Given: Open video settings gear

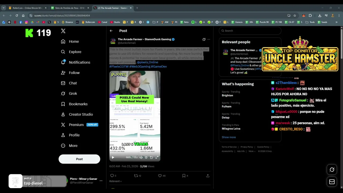Looking at the screenshot, I should 146,157.
